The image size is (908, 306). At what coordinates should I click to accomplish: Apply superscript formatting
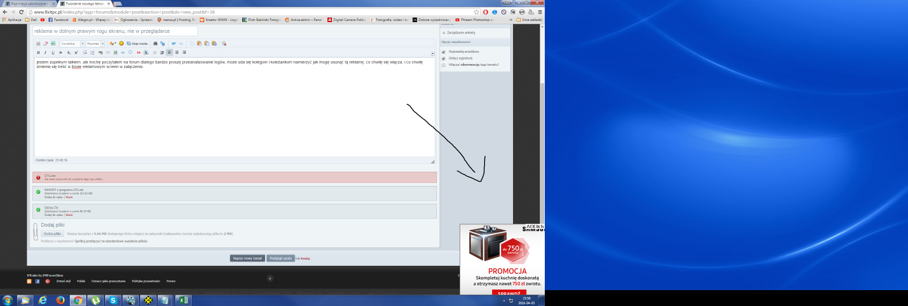tap(76, 52)
